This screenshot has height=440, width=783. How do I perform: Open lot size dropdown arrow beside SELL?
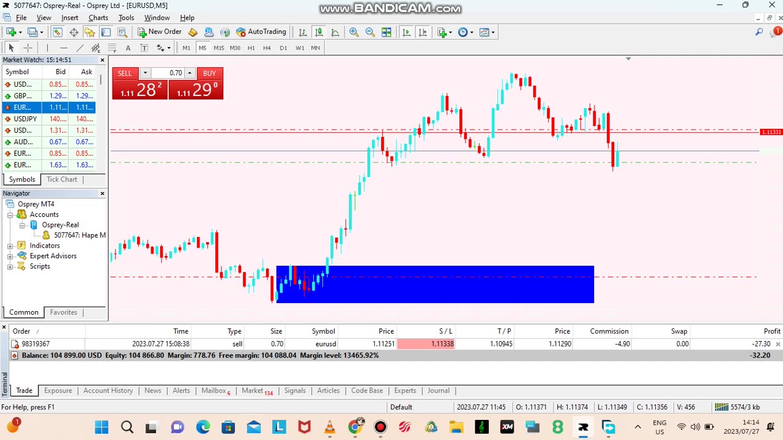(145, 73)
